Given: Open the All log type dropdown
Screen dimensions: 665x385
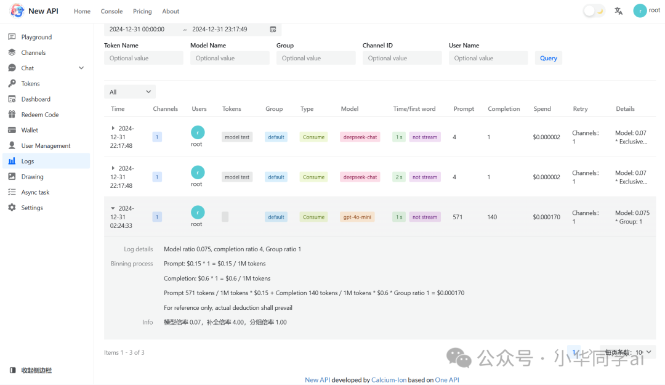Looking at the screenshot, I should click(x=129, y=92).
